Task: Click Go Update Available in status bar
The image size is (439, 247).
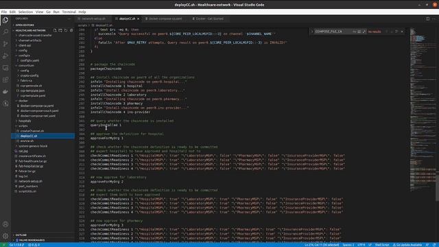Action: pos(407,245)
